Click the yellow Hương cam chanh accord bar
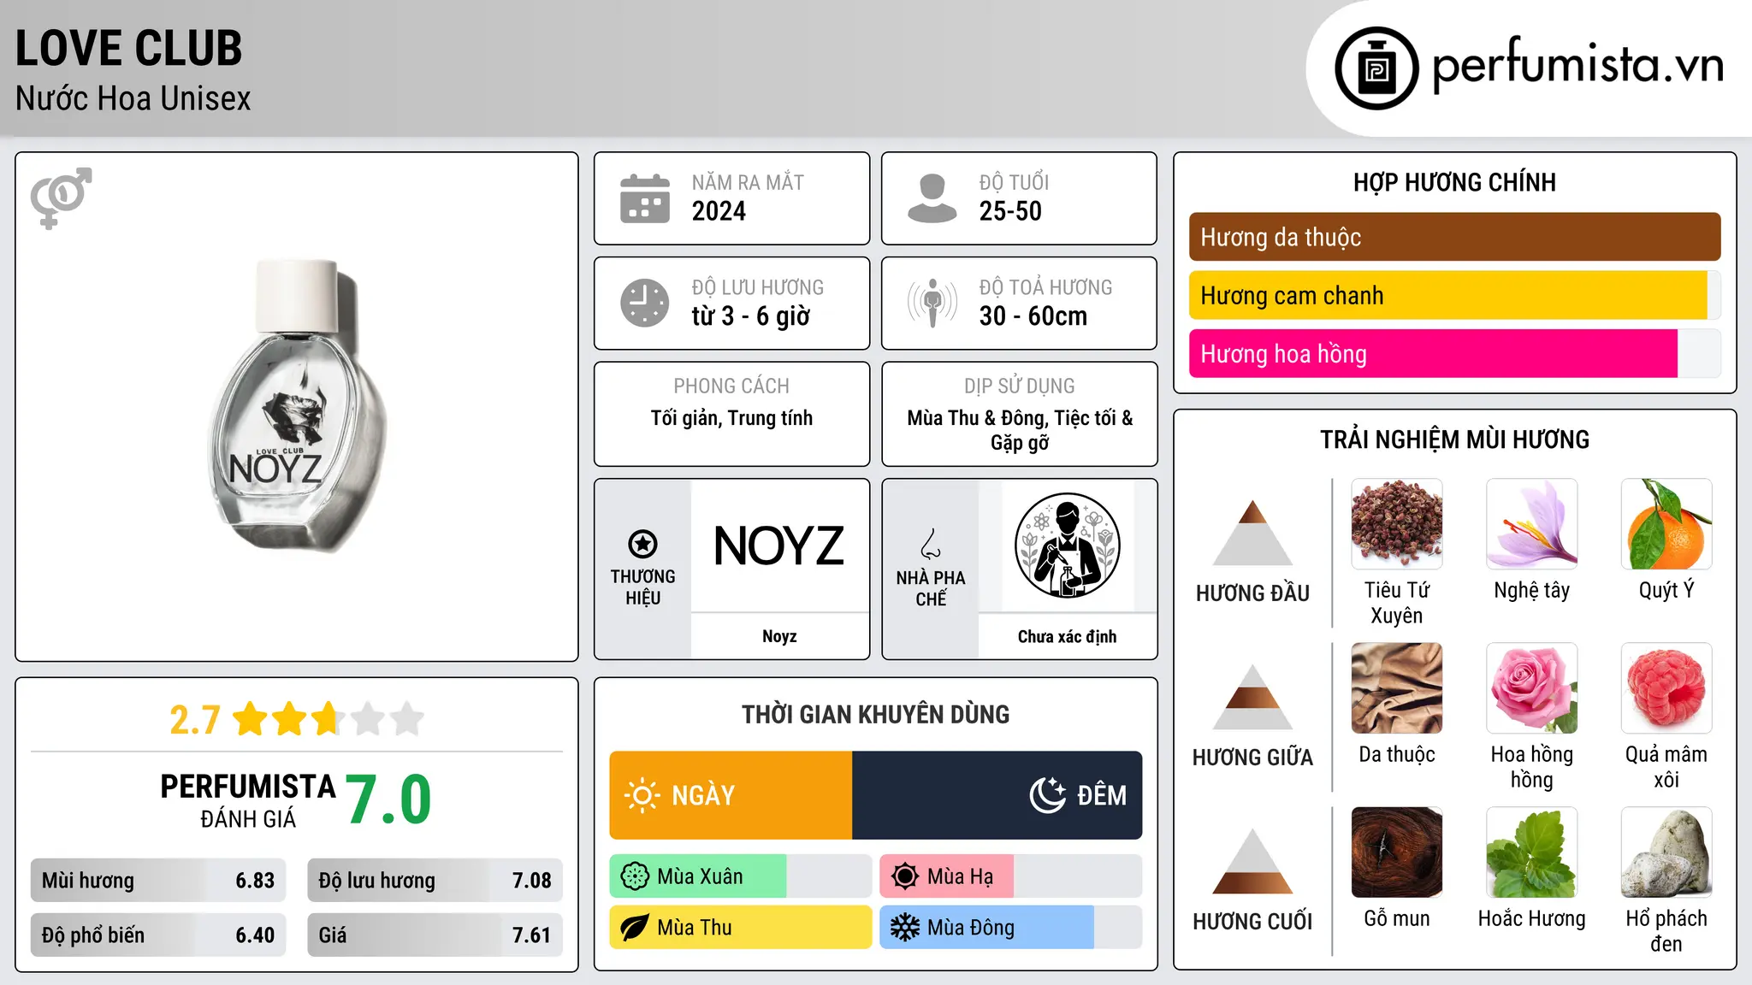The image size is (1752, 985). point(1447,296)
